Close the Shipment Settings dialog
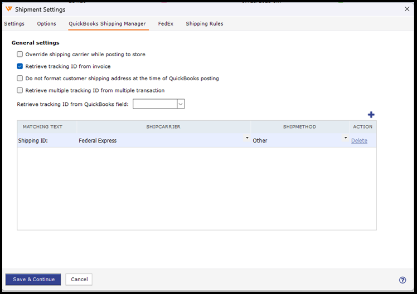The image size is (417, 294). click(x=406, y=9)
